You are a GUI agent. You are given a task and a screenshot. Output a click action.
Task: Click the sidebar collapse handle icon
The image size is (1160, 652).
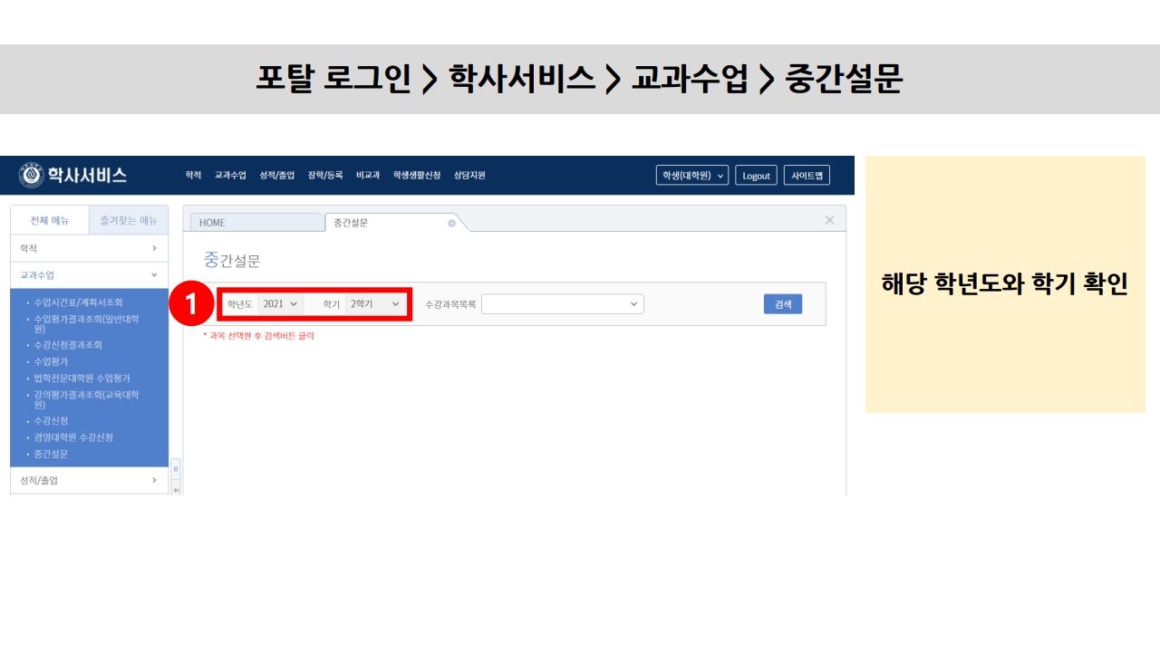coord(176,469)
